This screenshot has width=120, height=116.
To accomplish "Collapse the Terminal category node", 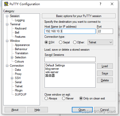I will 7,24.
